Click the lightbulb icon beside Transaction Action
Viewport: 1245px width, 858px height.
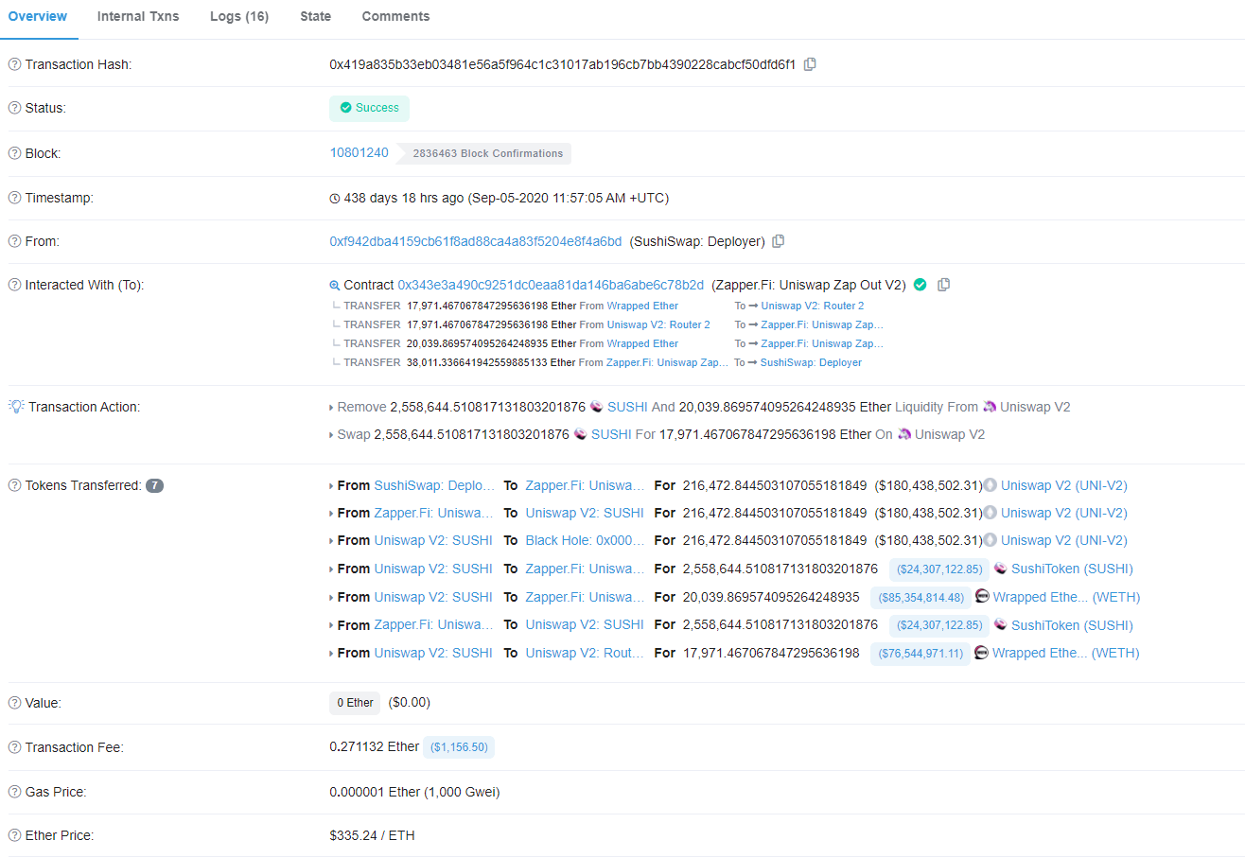(15, 407)
